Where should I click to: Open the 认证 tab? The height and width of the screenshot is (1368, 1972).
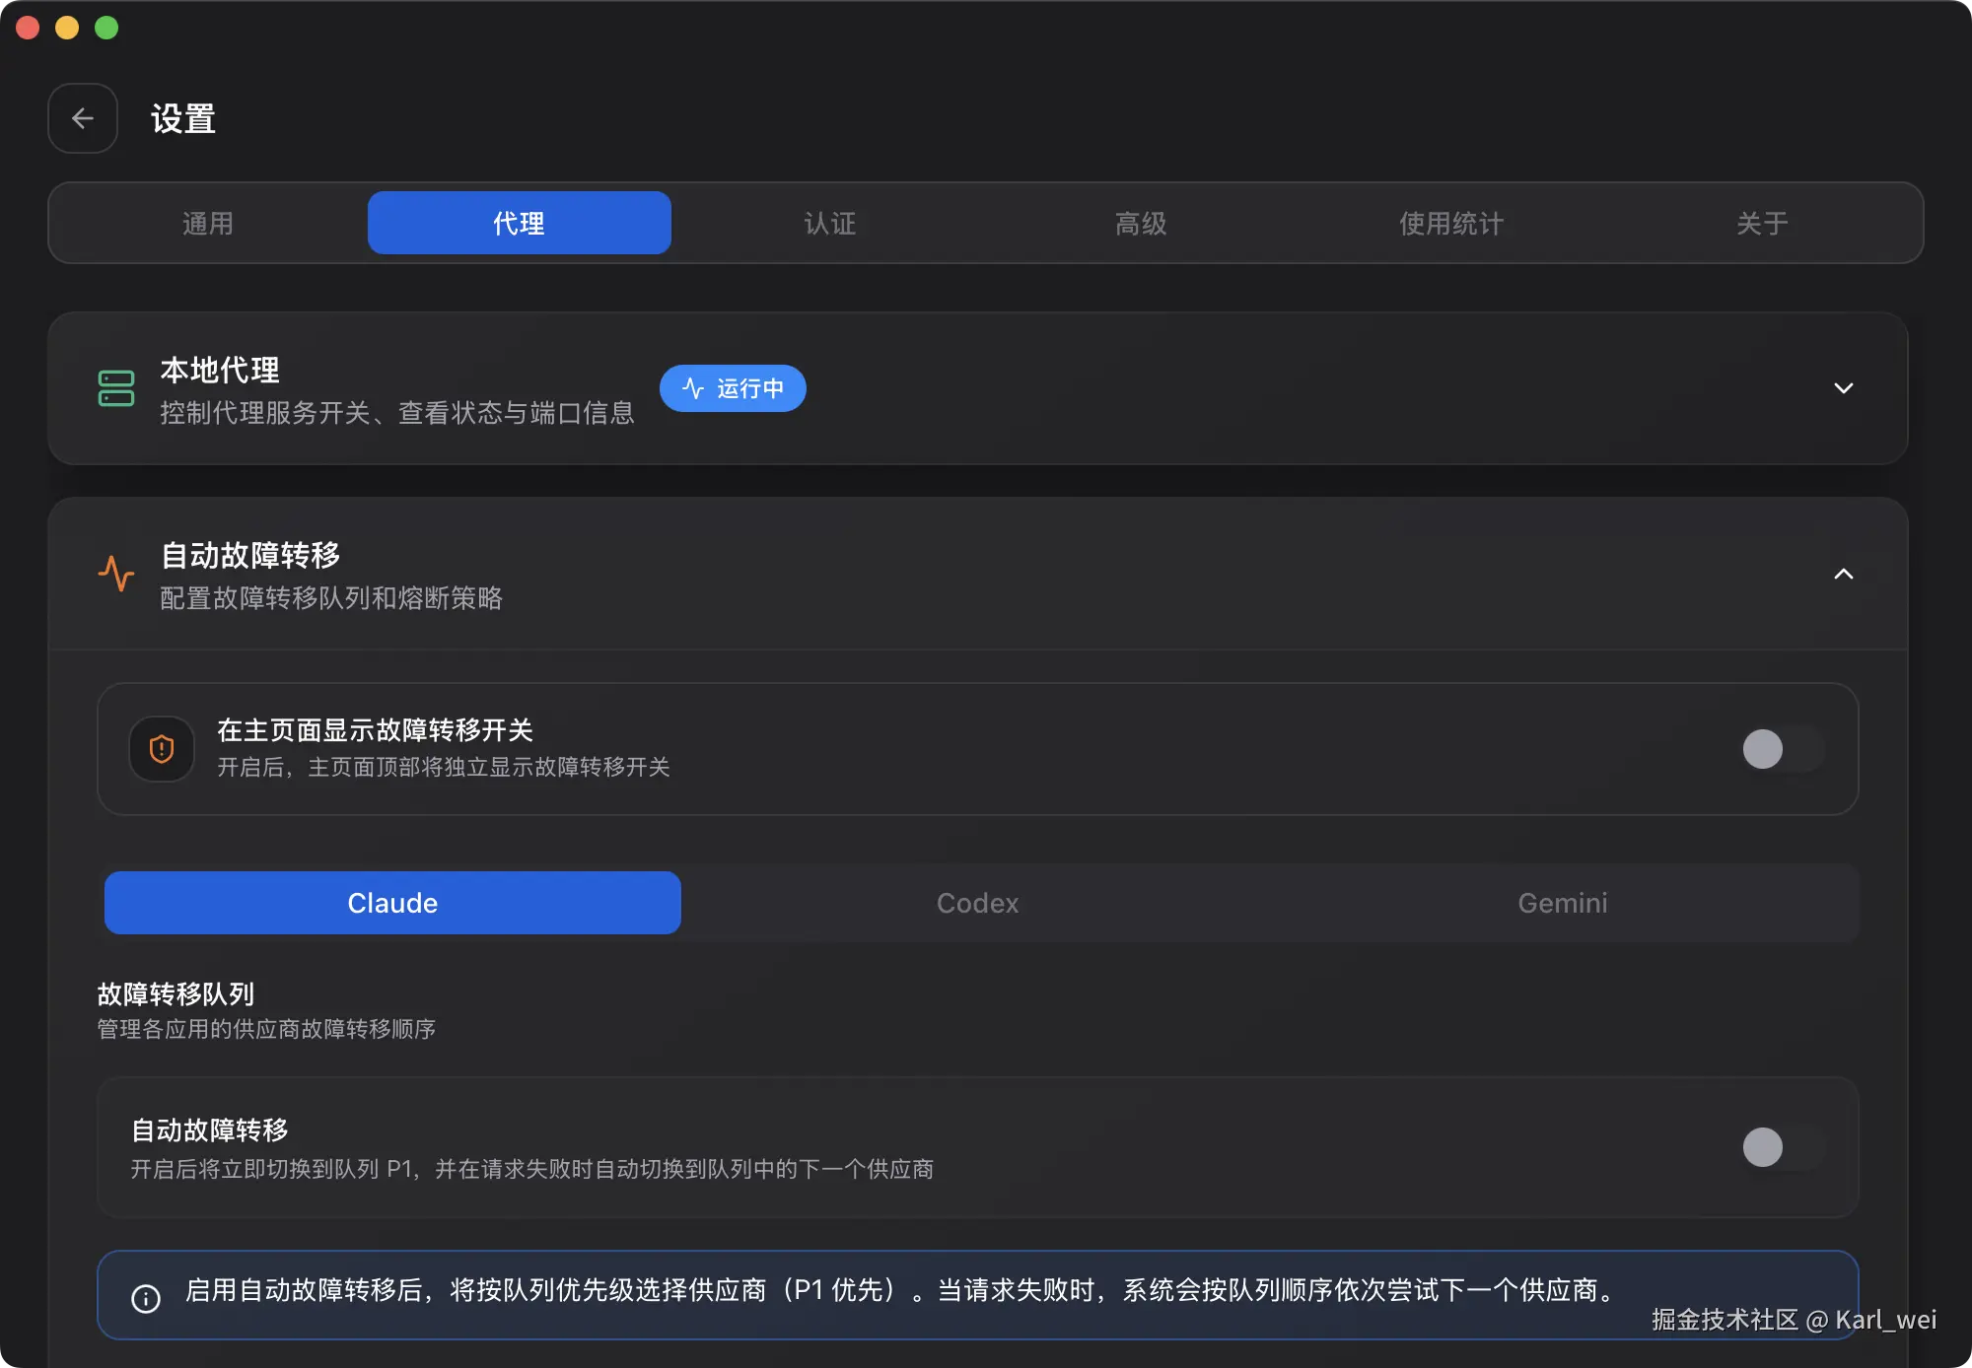830,223
